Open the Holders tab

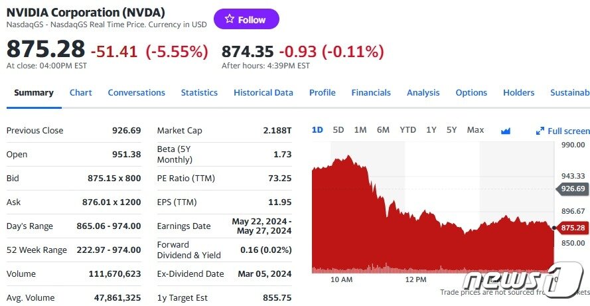518,93
